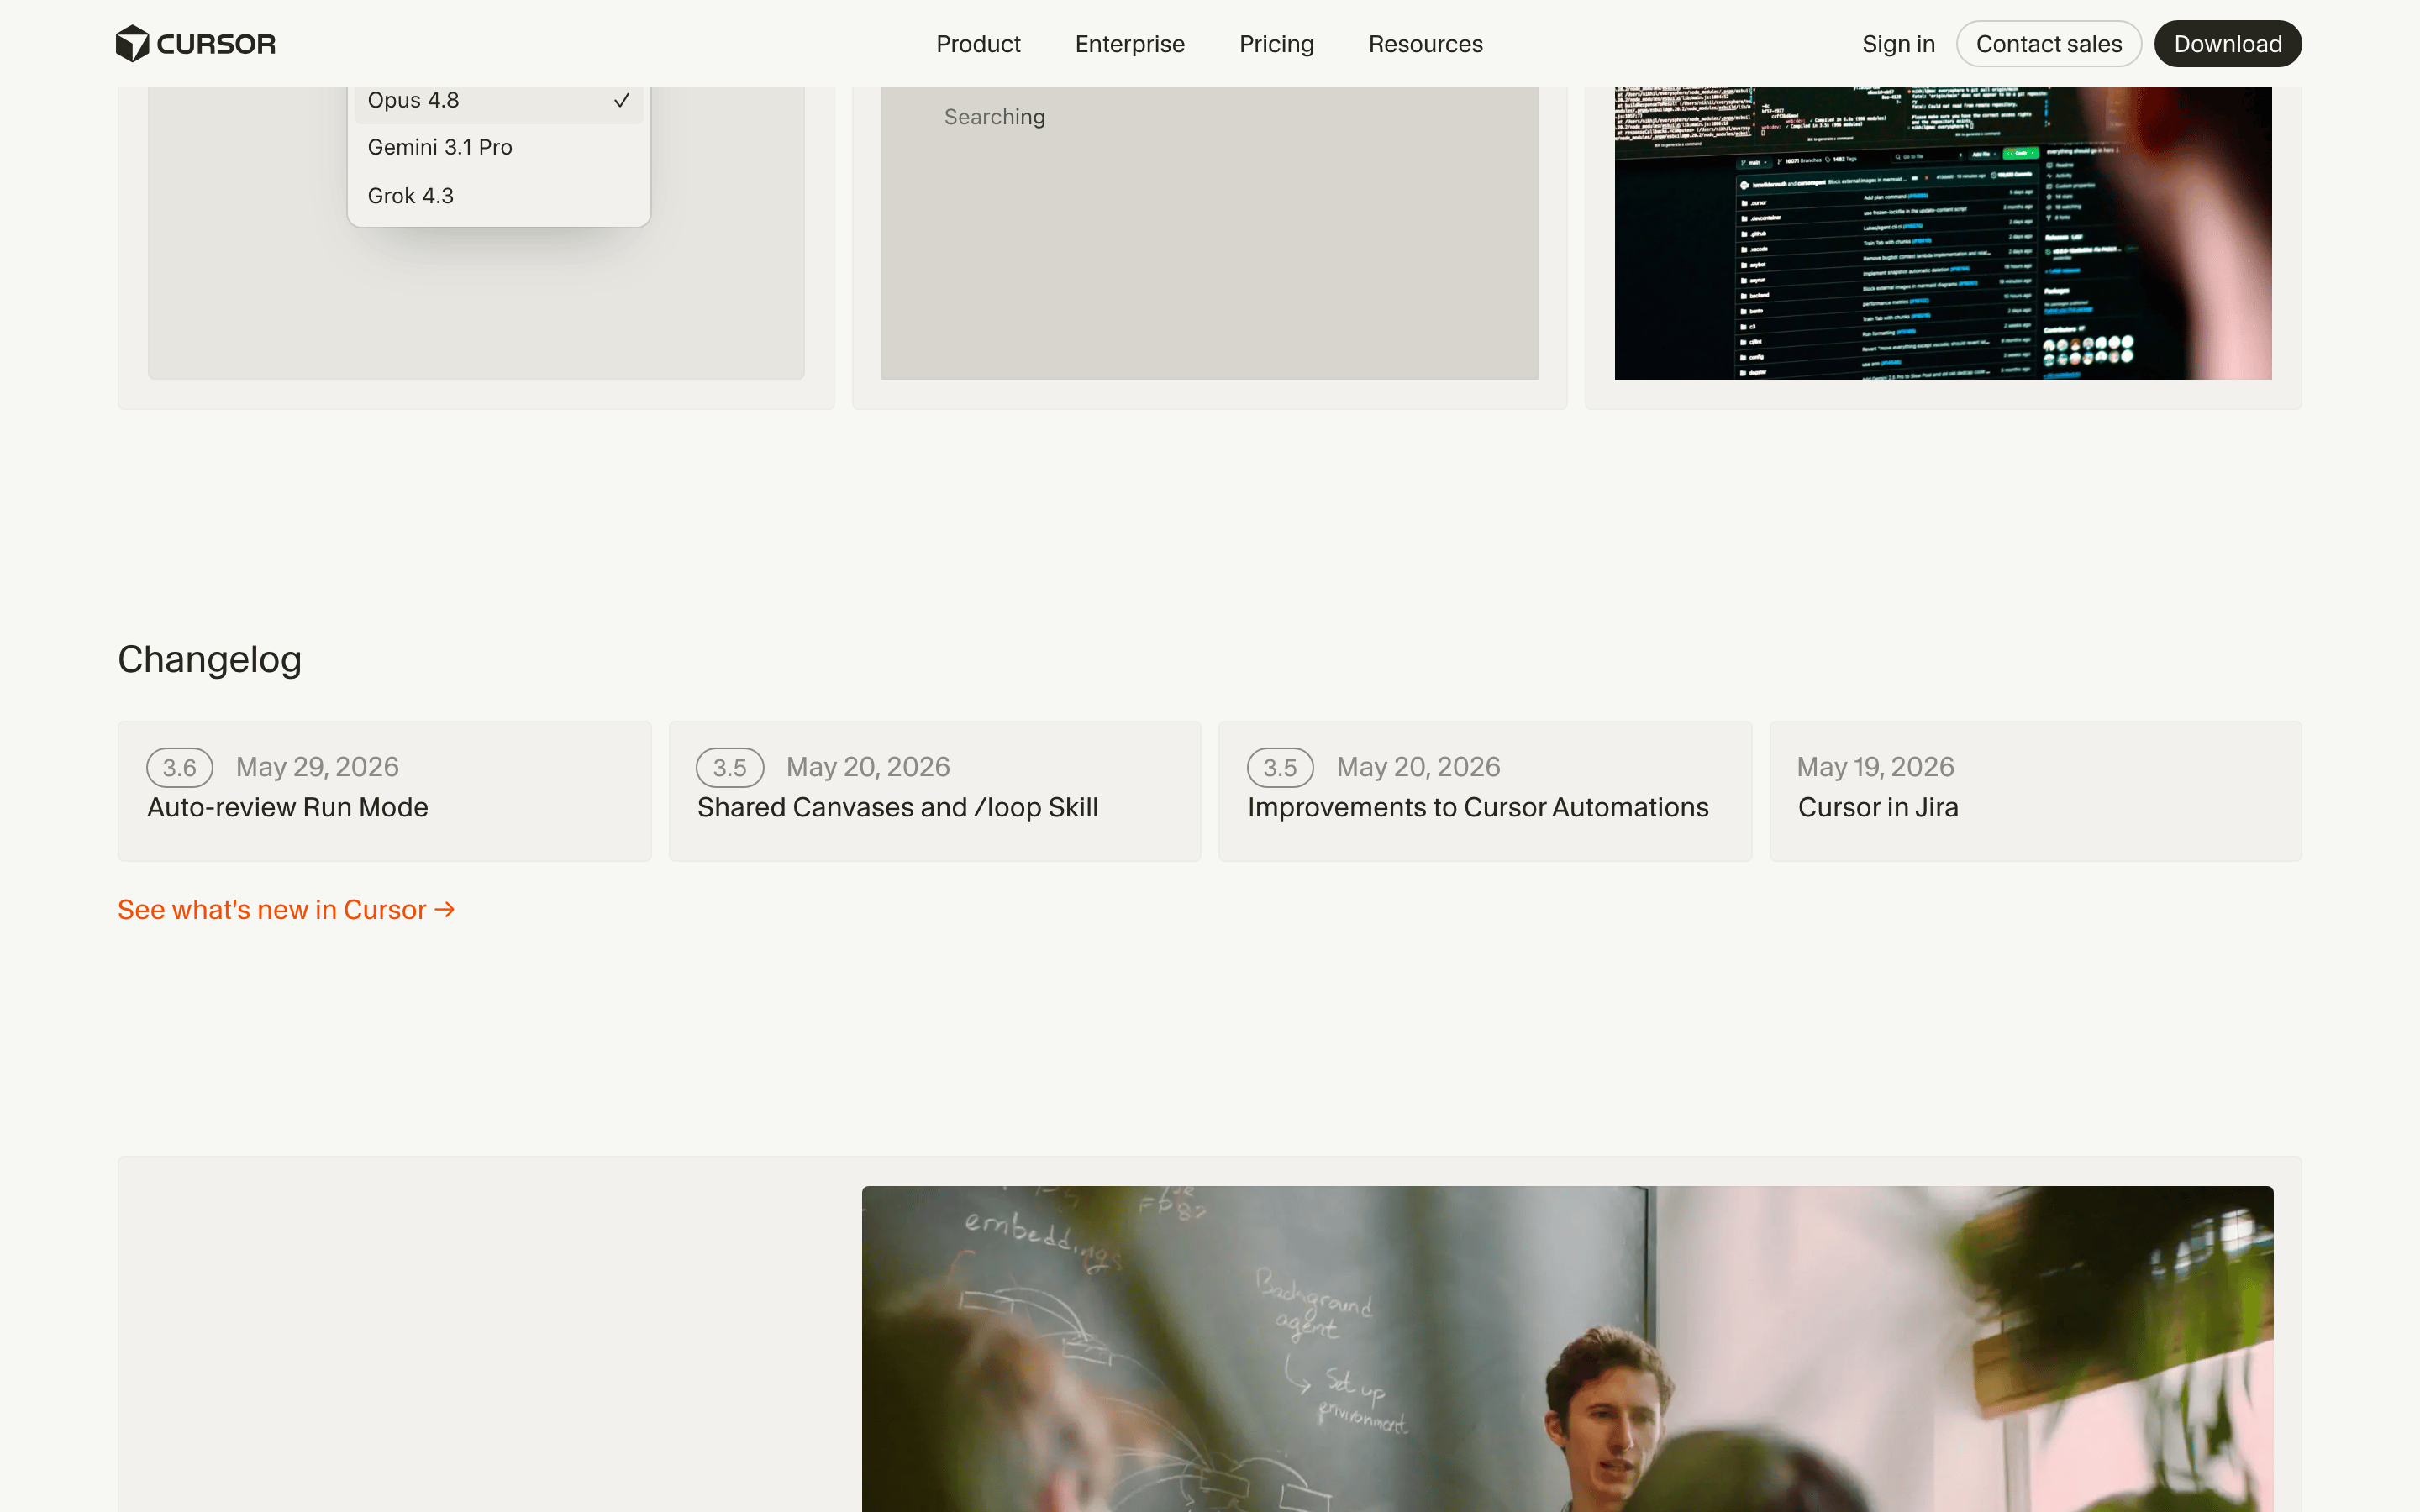The height and width of the screenshot is (1512, 2420).
Task: Click the Sign in link
Action: point(1898,44)
